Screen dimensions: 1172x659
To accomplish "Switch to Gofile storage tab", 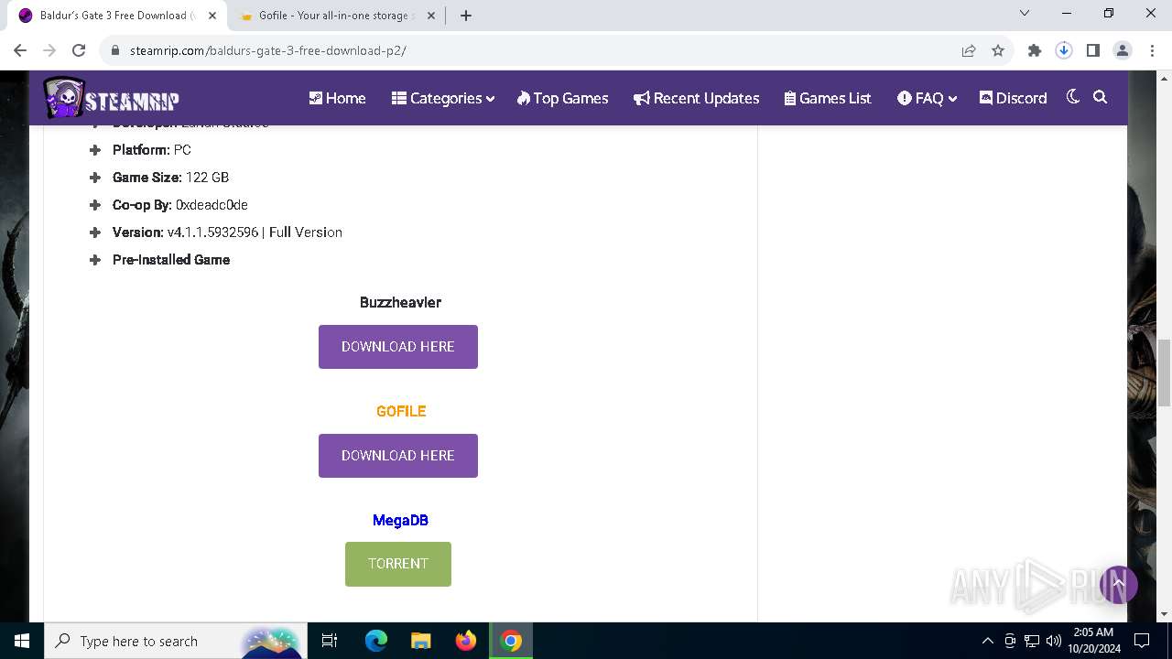I will (337, 16).
